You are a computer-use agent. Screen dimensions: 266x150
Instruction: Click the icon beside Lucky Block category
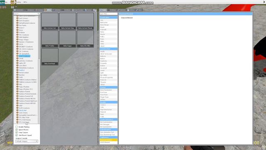tap(17, 65)
